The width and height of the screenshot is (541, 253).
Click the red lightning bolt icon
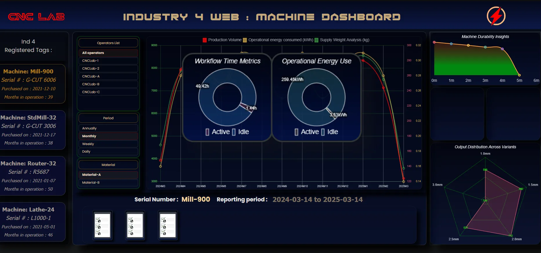496,16
